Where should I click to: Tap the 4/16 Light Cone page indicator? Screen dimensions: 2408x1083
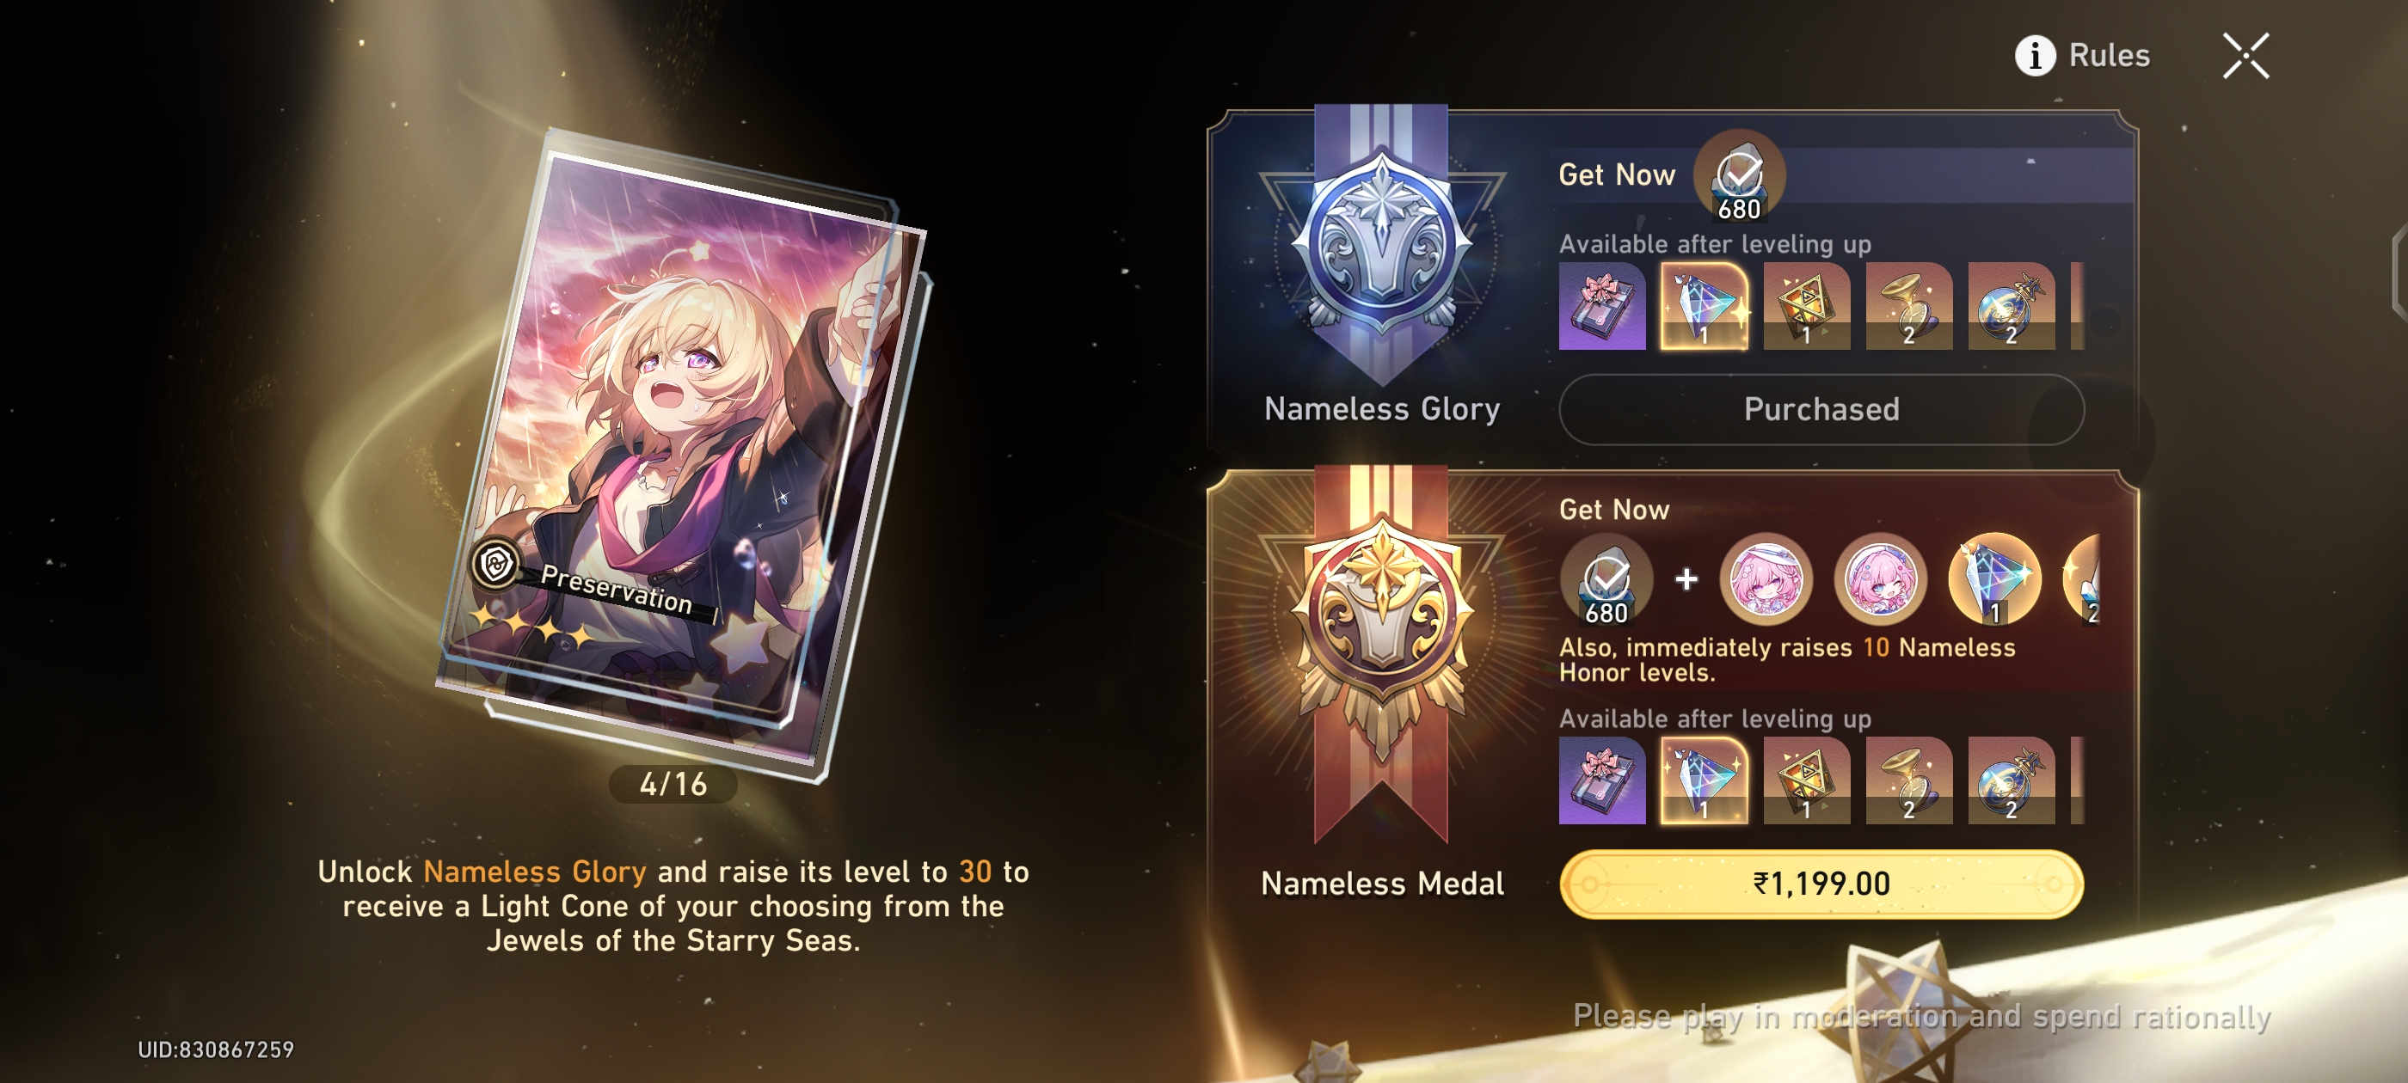pos(673,784)
